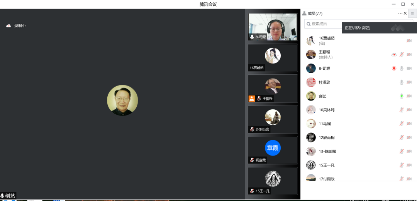Open the hamburger menu at top right
This screenshot has height=201, width=417.
(x=412, y=13)
